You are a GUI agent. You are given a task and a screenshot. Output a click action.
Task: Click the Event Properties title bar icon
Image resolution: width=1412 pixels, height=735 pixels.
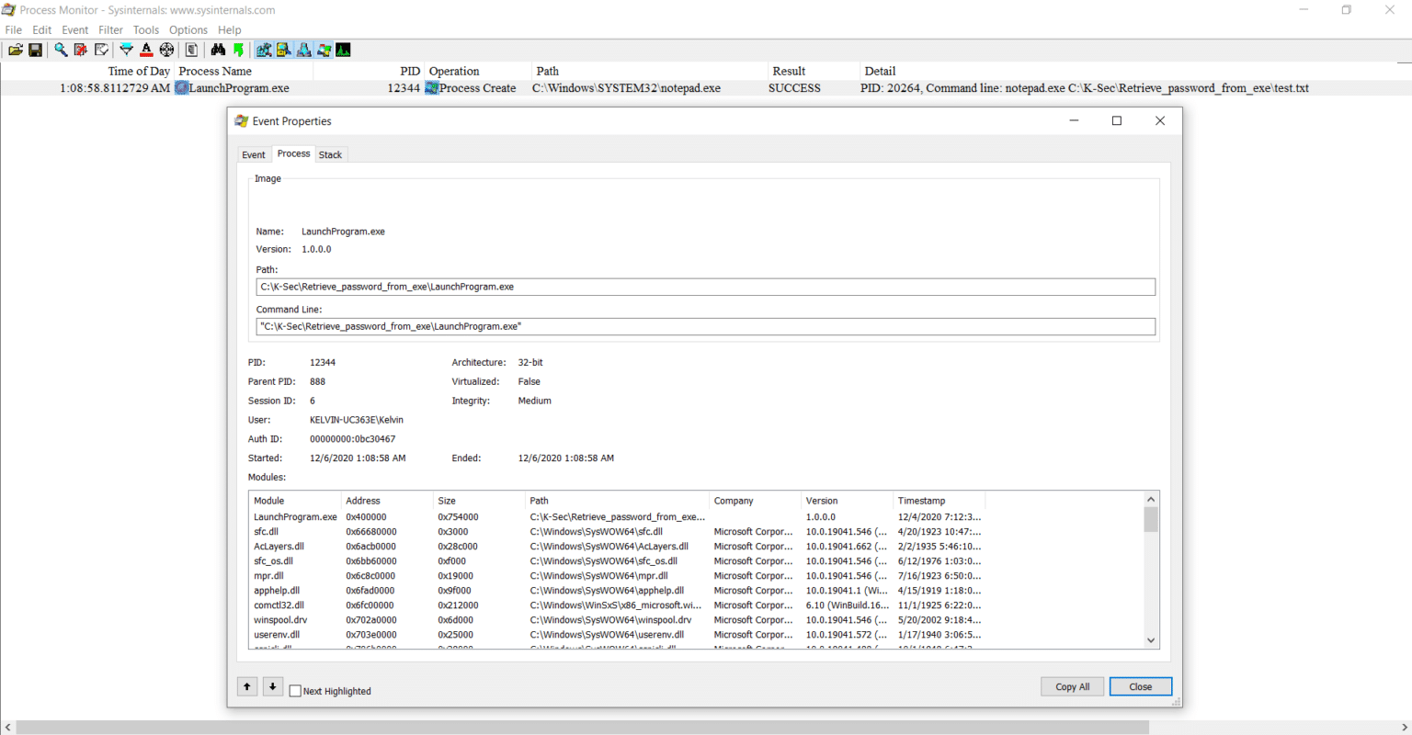coord(242,120)
